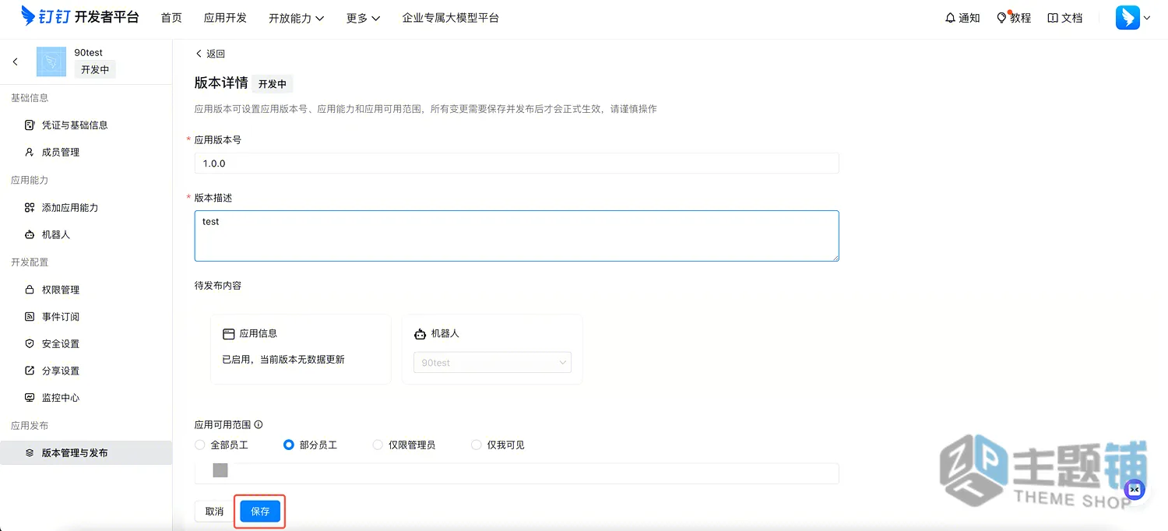Expand the 开放能力 menu
The image size is (1168, 531).
pyautogui.click(x=296, y=18)
